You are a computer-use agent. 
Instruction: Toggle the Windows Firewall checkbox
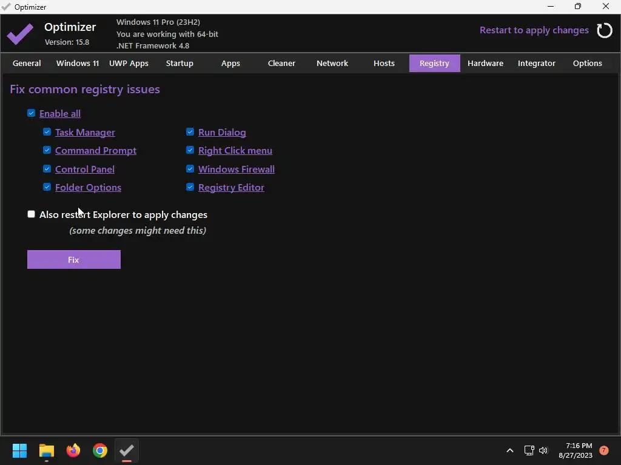tap(190, 169)
